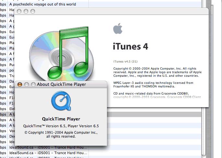222x158 pixels.
Task: Click the Gracenote CDDB credits paragraph
Action: pyautogui.click(x=157, y=95)
